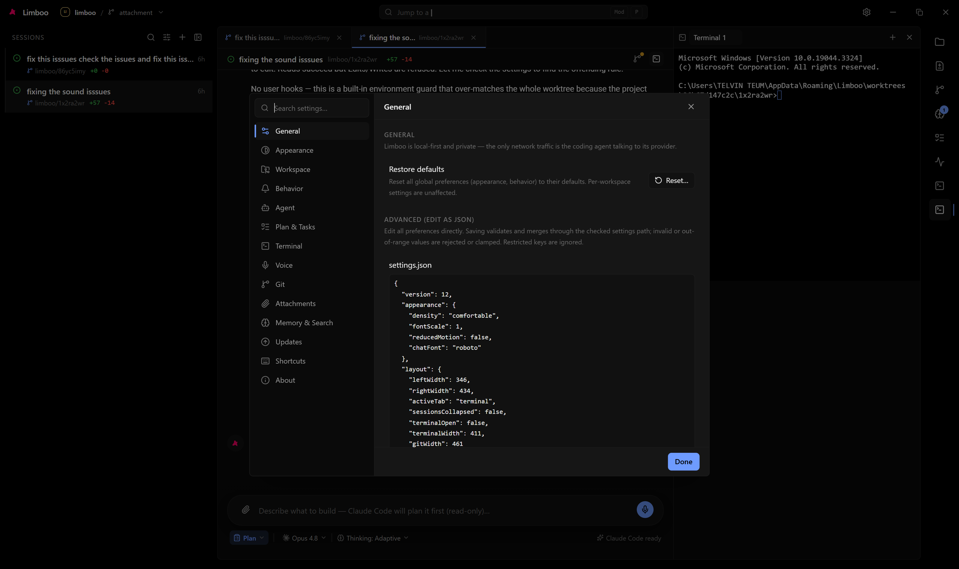
Task: Open the branch status icon in session header
Action: coord(637,59)
